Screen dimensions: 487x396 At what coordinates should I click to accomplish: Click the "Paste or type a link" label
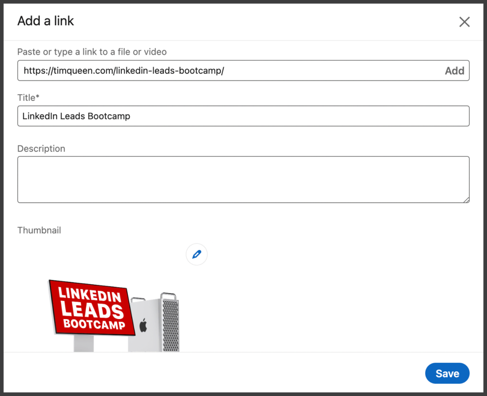[x=92, y=52]
